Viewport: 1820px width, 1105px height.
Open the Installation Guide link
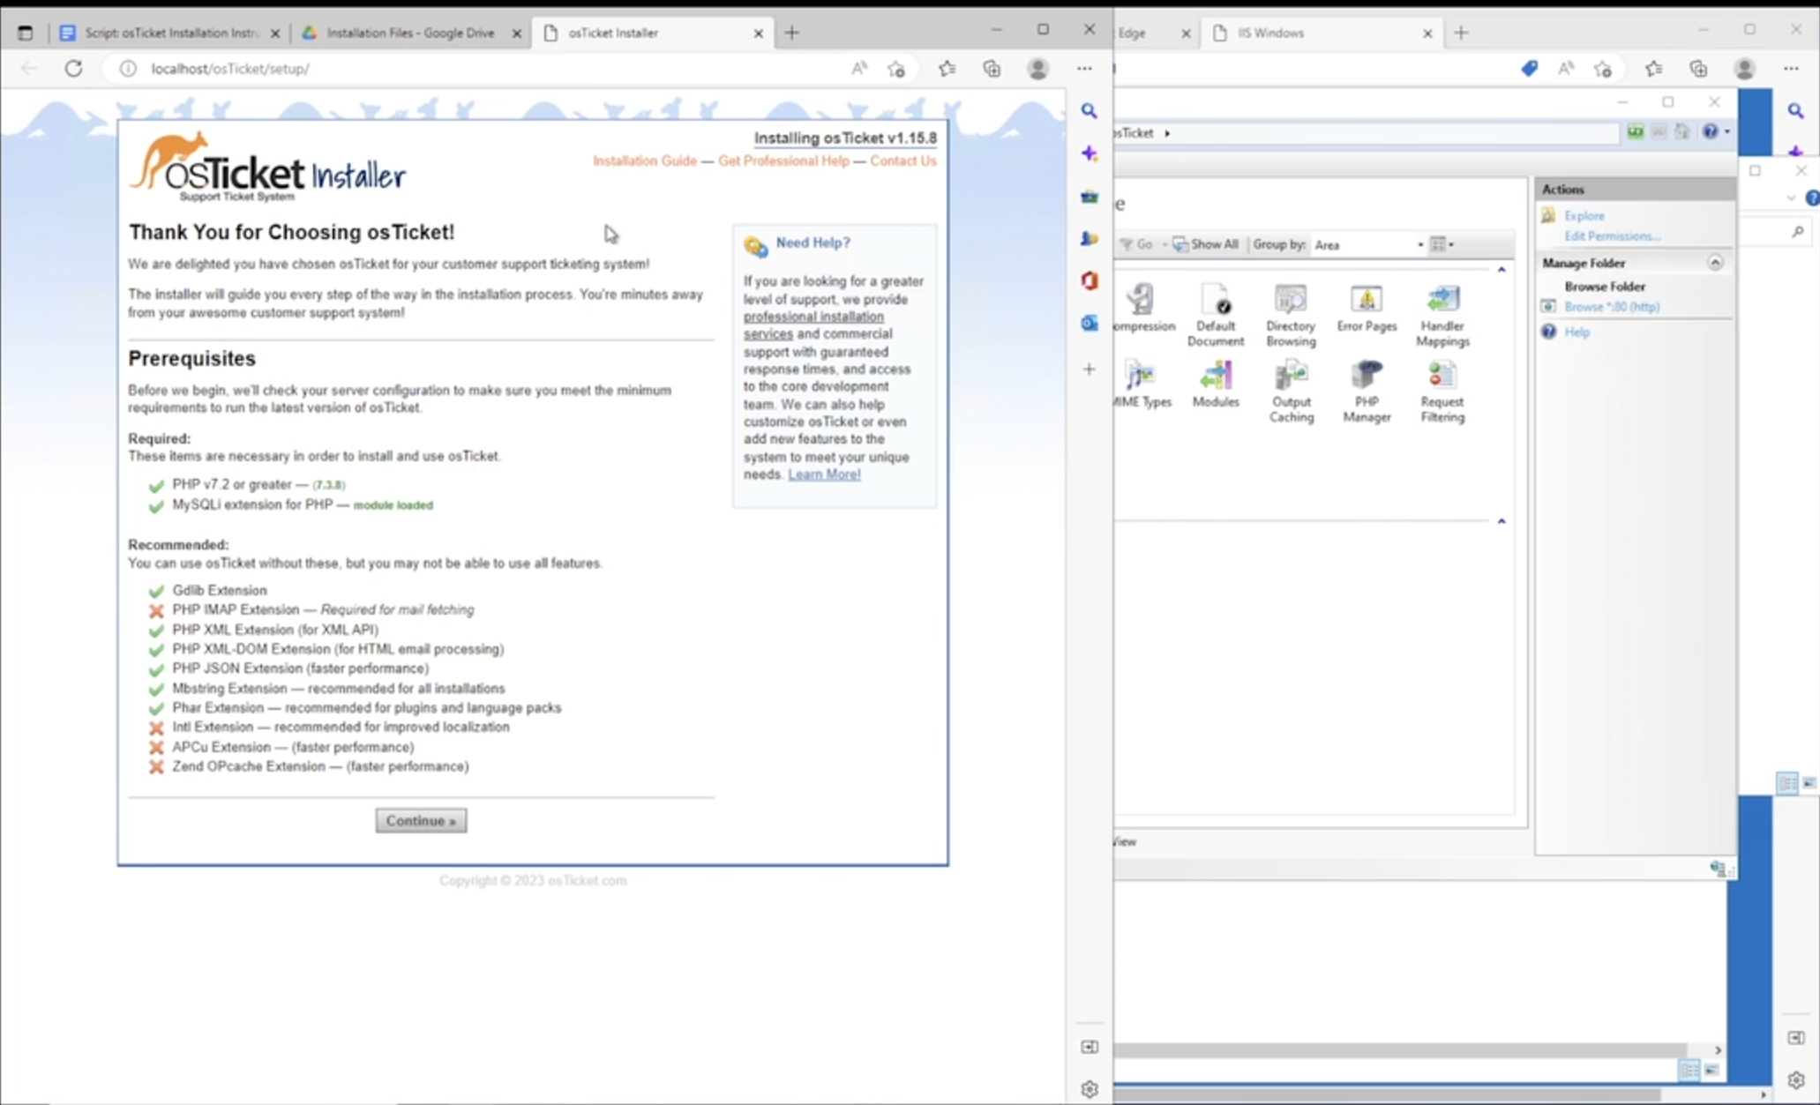pos(644,161)
